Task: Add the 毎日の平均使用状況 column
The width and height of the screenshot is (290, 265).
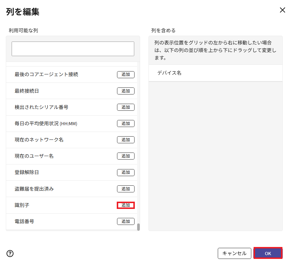Action: pyautogui.click(x=125, y=123)
